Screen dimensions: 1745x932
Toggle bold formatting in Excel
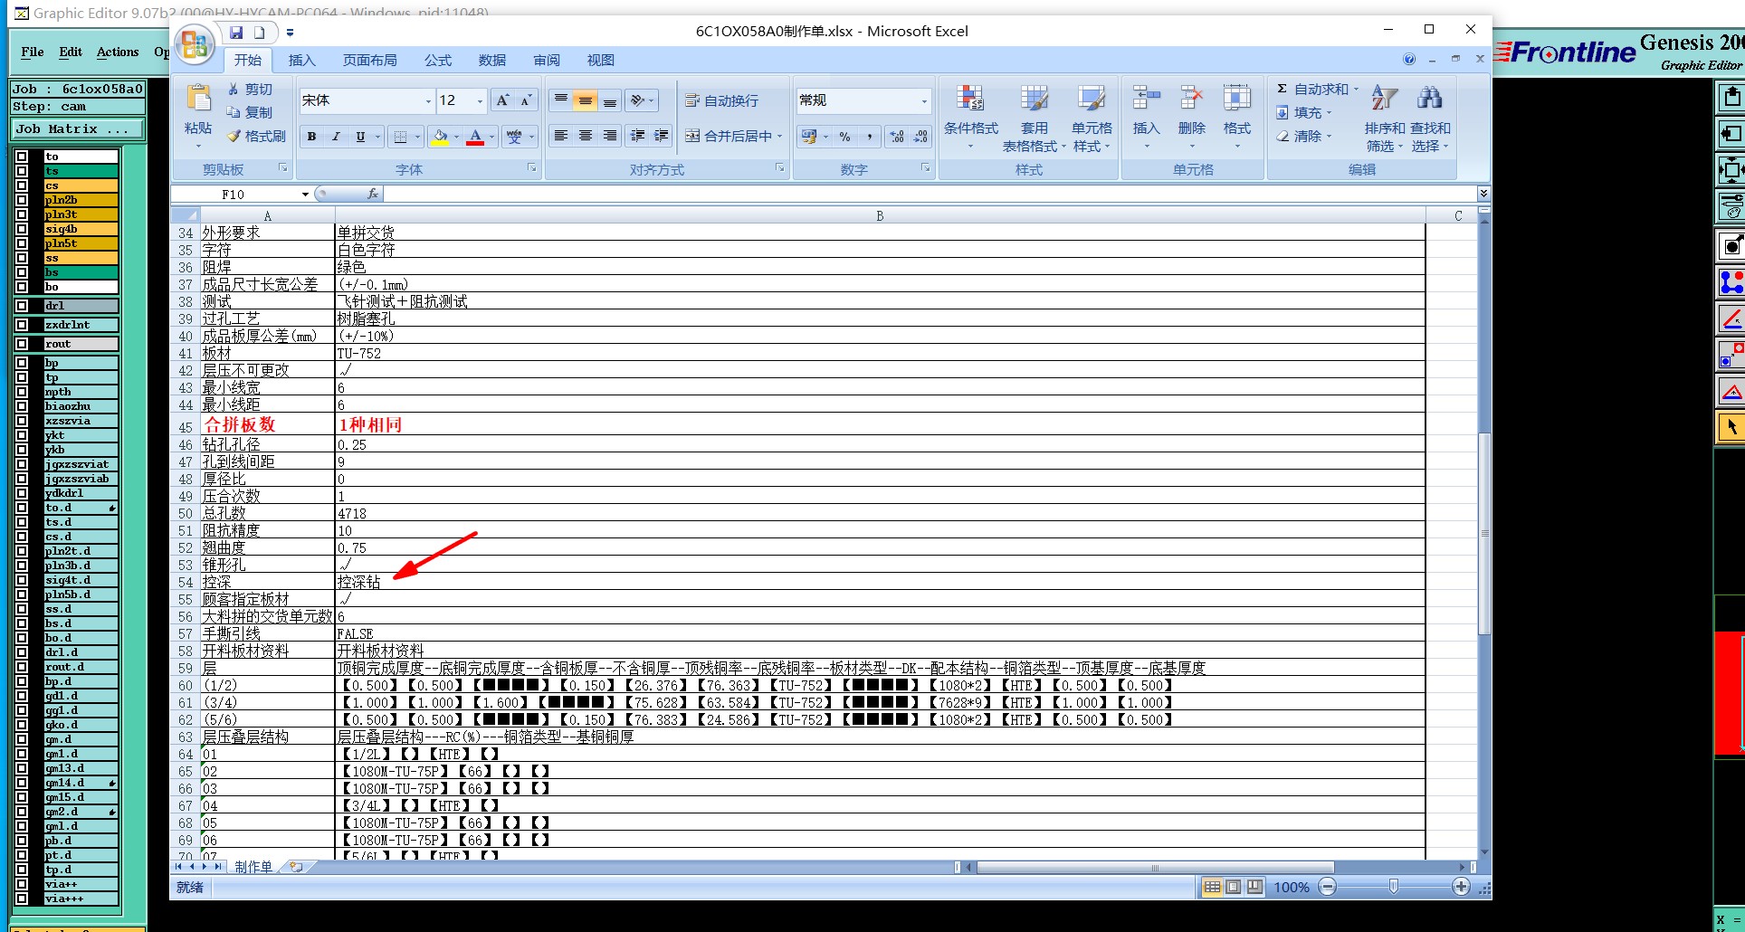[x=311, y=137]
